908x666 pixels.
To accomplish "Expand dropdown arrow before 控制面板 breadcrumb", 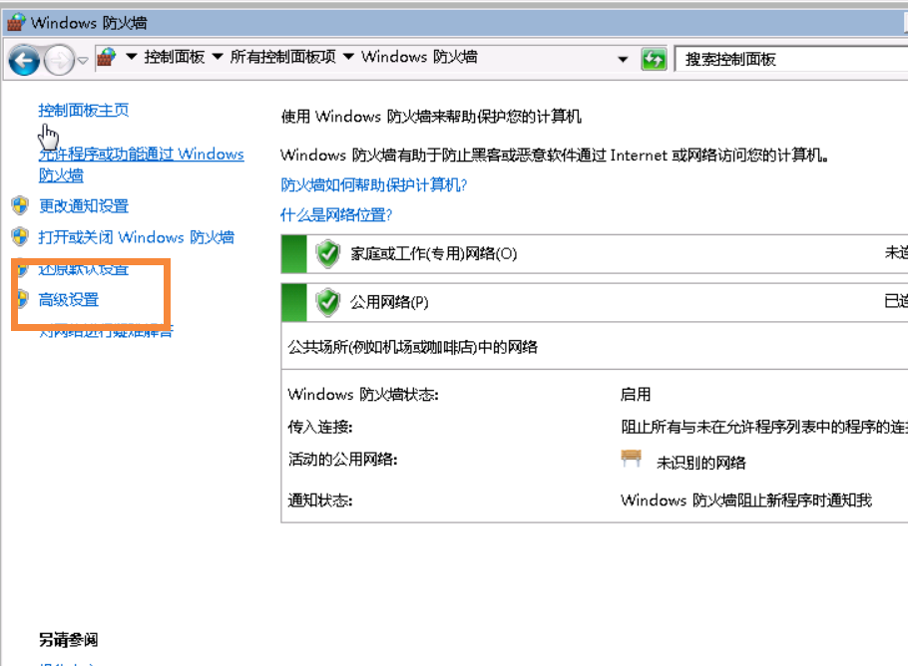I will [x=132, y=57].
